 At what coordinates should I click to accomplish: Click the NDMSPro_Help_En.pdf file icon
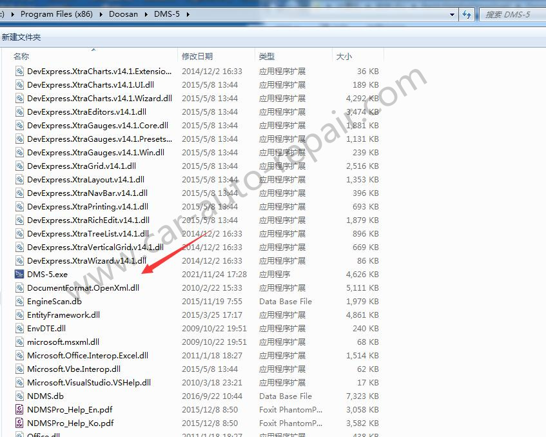(19, 409)
